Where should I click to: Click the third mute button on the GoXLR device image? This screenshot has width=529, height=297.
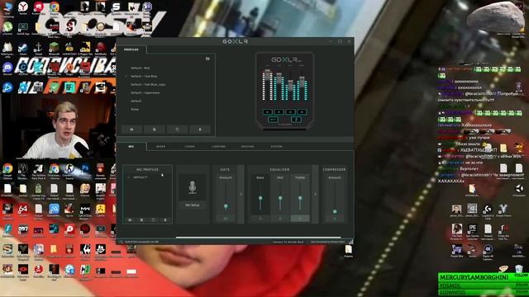[x=290, y=111]
